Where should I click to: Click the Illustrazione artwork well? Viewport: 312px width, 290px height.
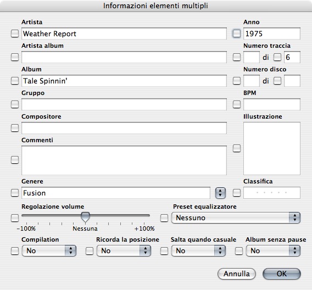coord(272,149)
